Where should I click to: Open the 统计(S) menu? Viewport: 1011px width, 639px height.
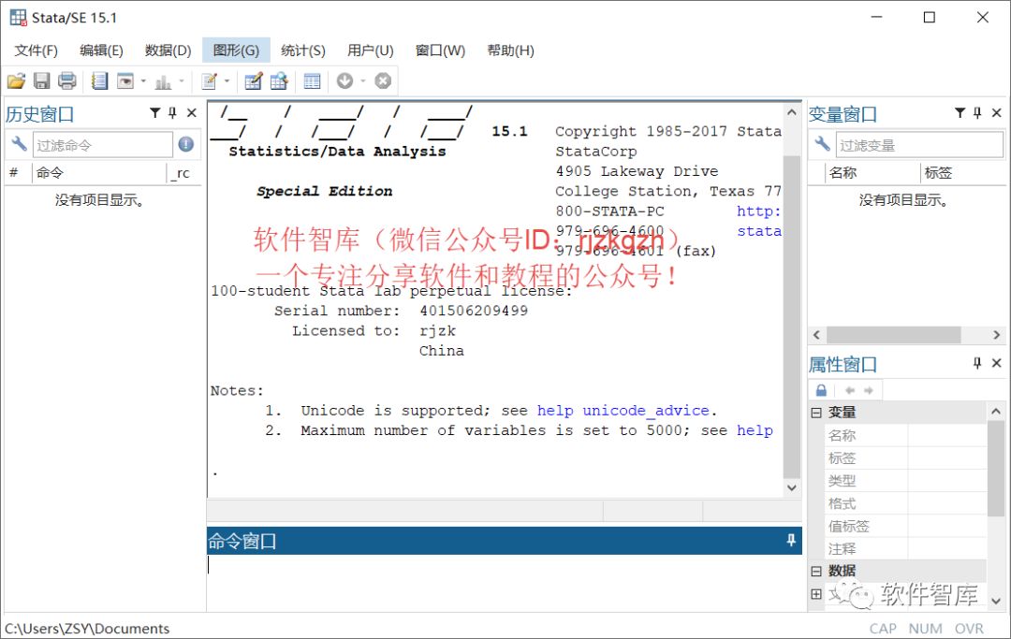tap(303, 51)
